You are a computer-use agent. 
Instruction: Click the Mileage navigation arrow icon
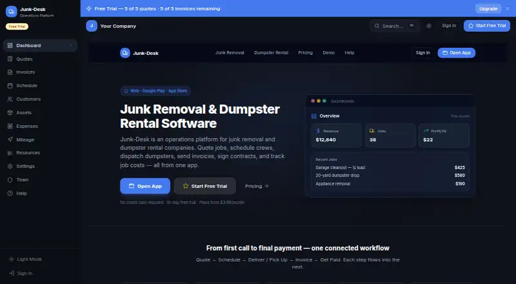point(10,139)
